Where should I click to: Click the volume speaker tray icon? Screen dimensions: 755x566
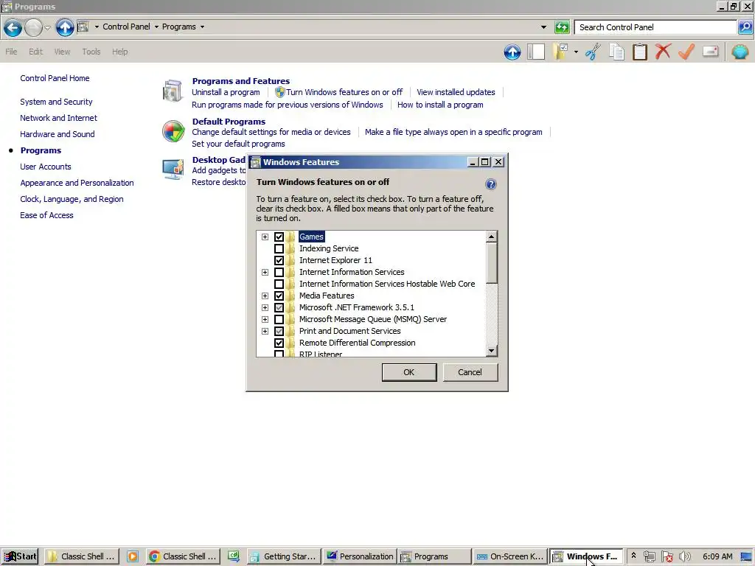[685, 556]
